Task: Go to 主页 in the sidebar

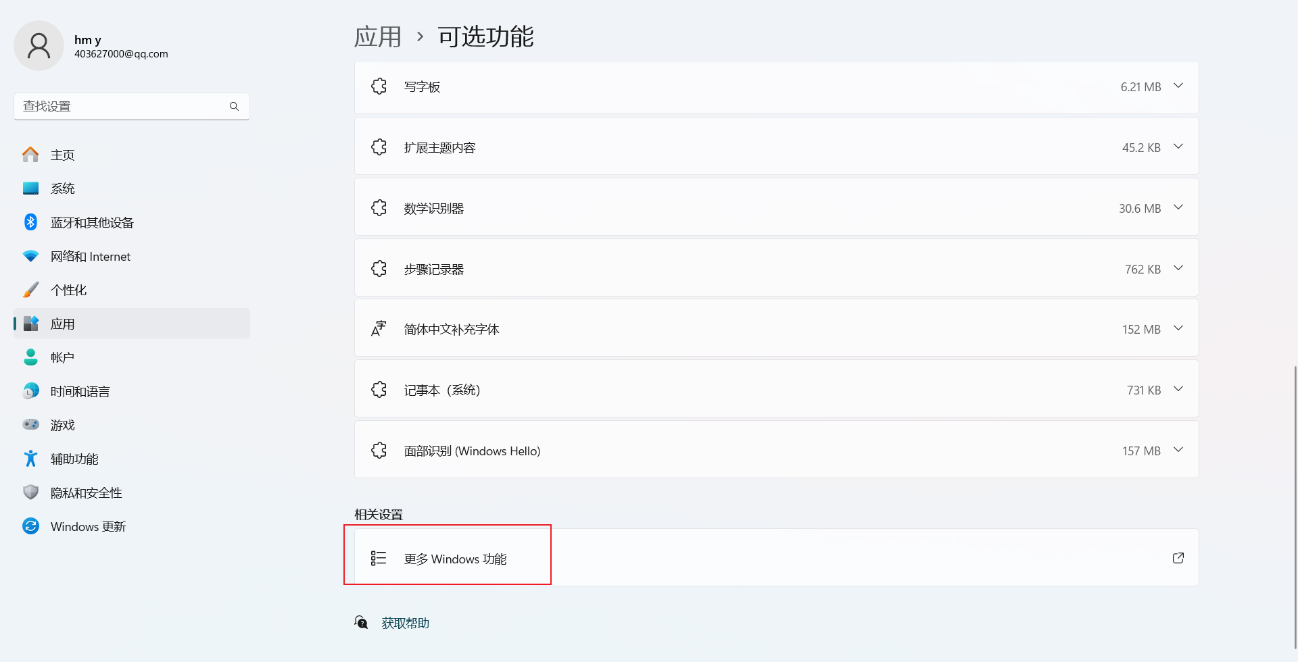Action: [x=62, y=155]
